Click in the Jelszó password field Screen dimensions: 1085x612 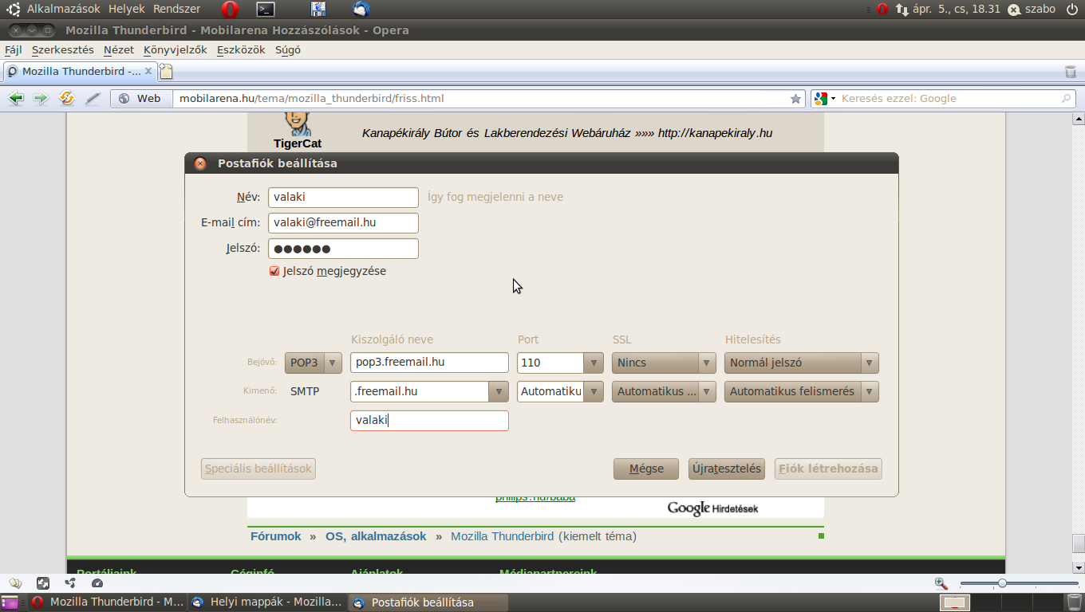[343, 249]
